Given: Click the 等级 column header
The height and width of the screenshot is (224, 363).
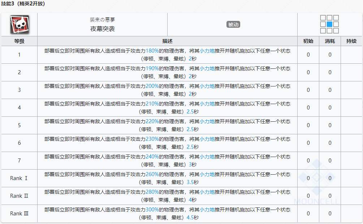Looking at the screenshot, I should (19, 41).
